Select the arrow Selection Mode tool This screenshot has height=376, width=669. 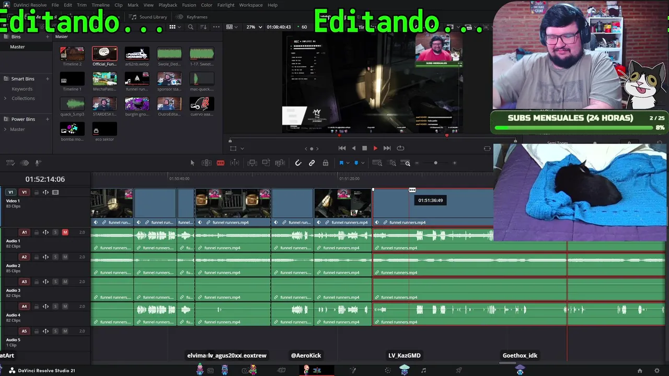pos(192,163)
